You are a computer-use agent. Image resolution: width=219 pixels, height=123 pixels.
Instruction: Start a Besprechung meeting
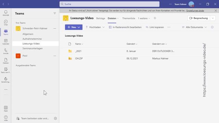pos(198,18)
